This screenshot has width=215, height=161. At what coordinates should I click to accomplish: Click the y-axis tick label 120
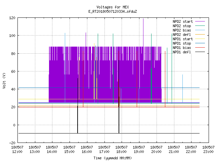click(x=12, y=18)
